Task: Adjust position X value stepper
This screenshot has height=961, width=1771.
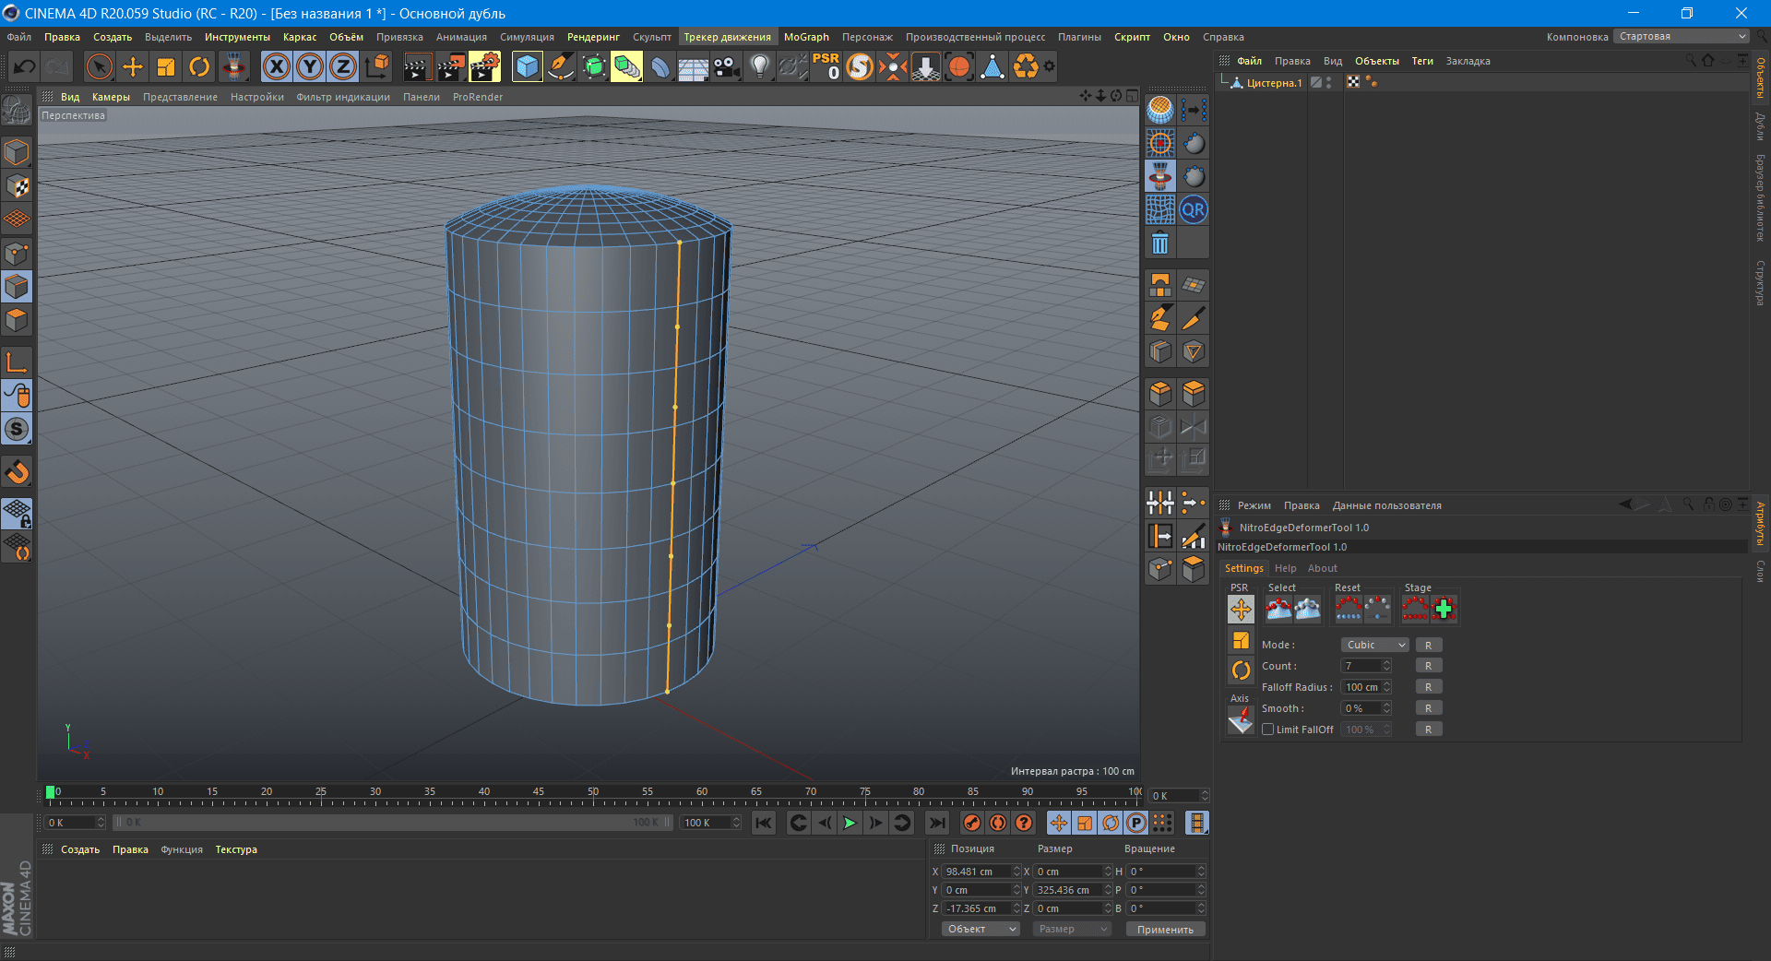Action: pos(1016,872)
